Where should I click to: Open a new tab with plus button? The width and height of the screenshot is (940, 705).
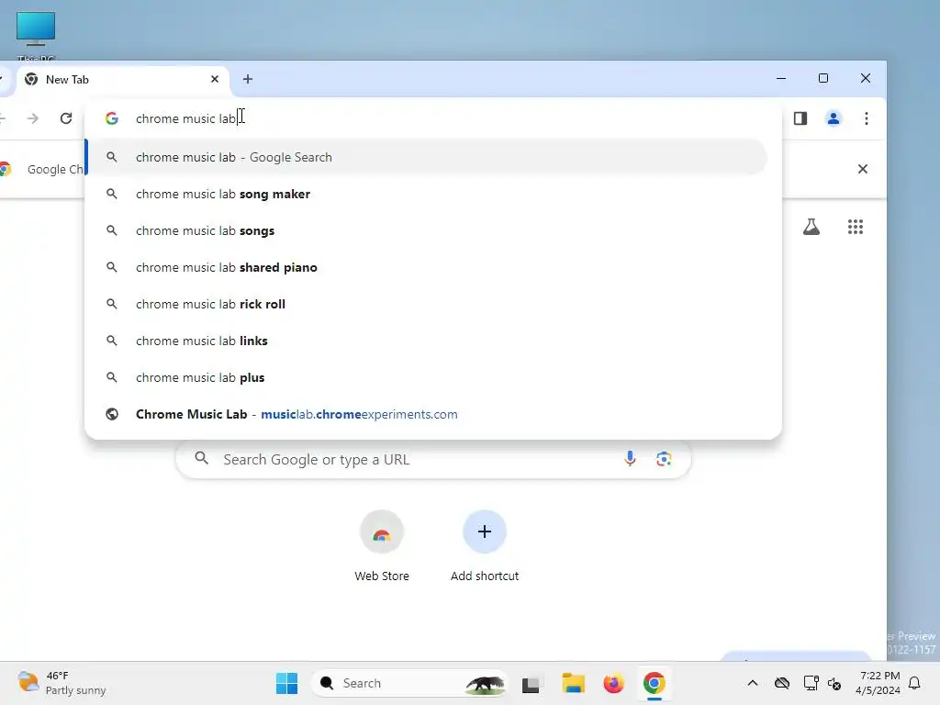[x=248, y=79]
